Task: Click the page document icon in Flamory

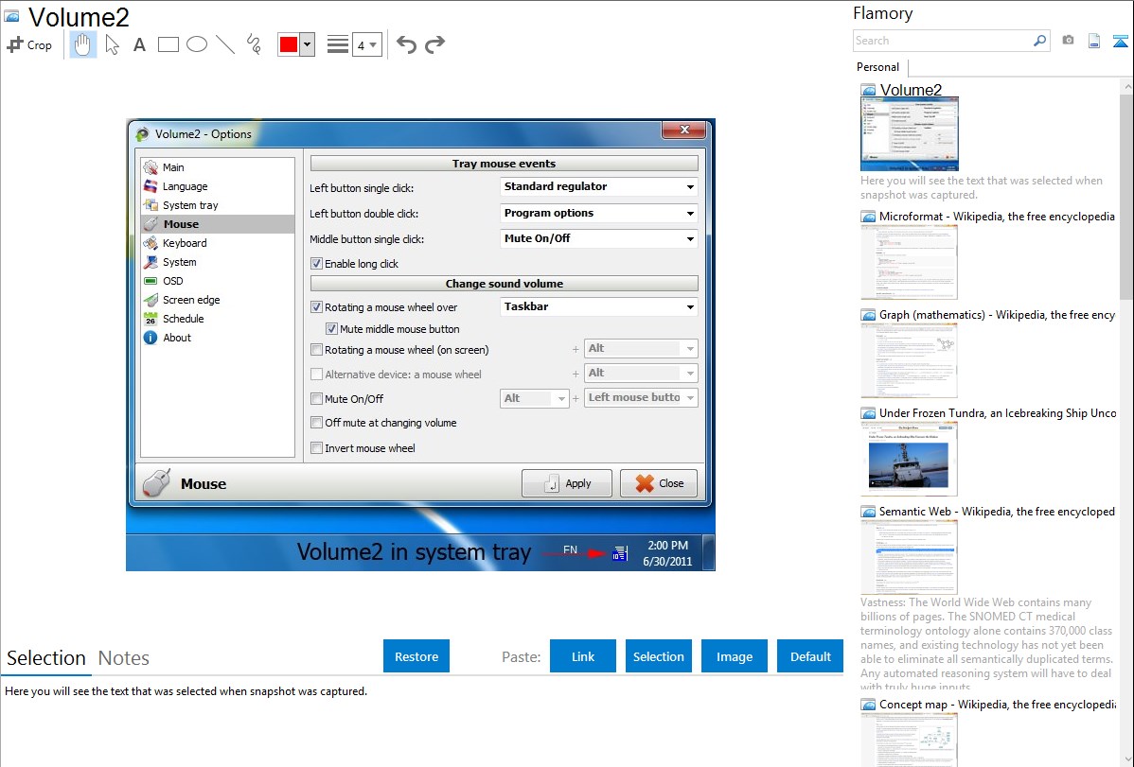Action: (x=1094, y=41)
